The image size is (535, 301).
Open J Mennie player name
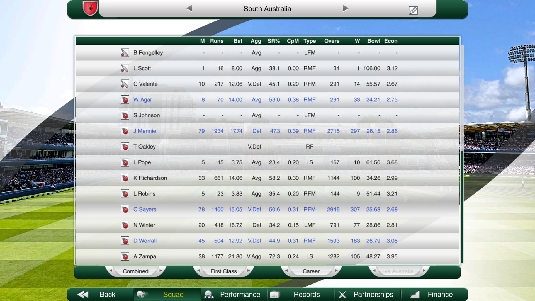point(145,131)
